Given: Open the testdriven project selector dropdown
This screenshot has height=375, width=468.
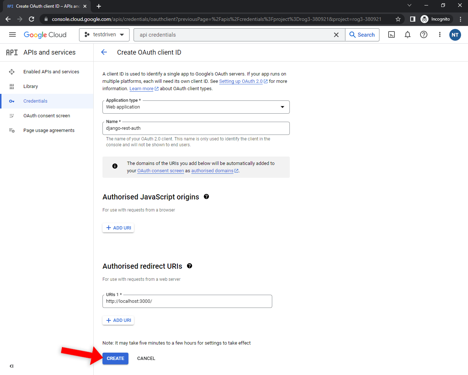Looking at the screenshot, I should (104, 34).
